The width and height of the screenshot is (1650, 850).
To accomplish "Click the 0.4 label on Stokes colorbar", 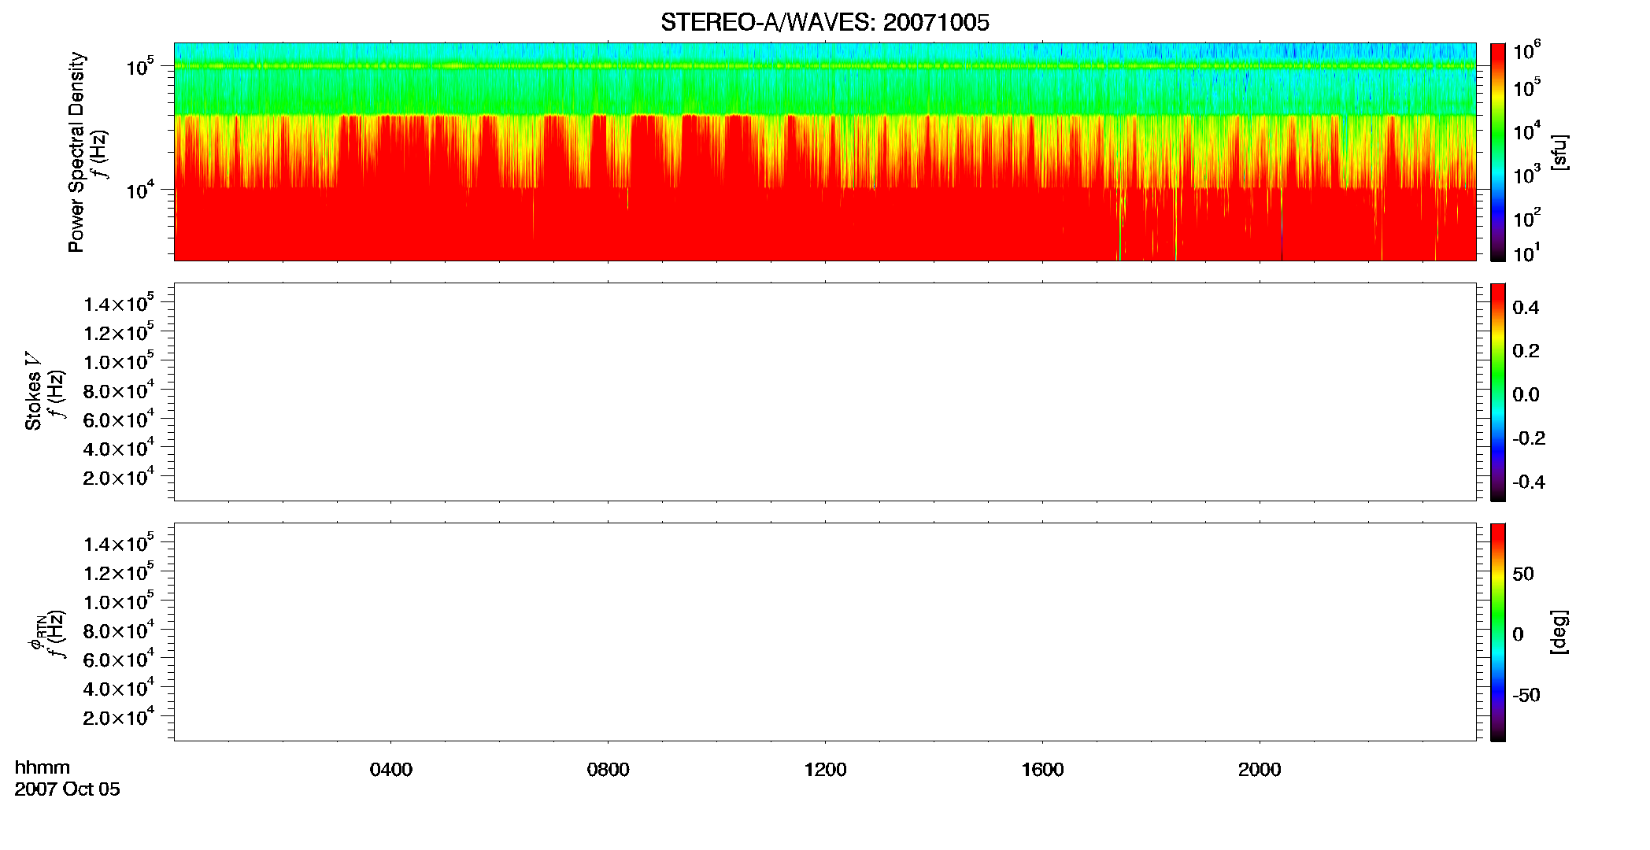I will 1526,308.
